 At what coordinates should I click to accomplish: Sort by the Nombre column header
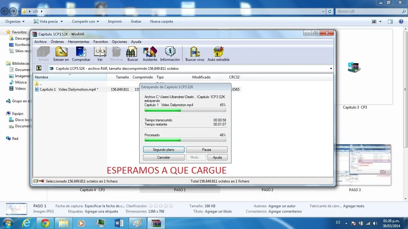click(x=70, y=77)
